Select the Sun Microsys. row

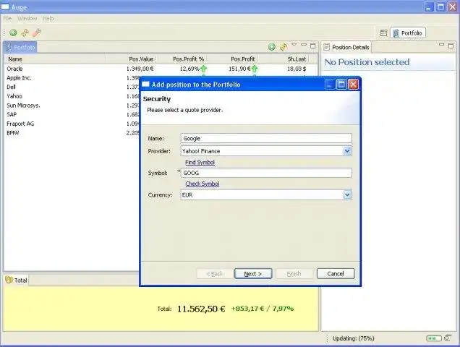[x=72, y=106]
